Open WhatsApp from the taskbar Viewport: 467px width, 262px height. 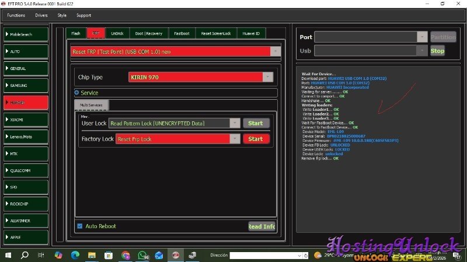[x=142, y=255]
